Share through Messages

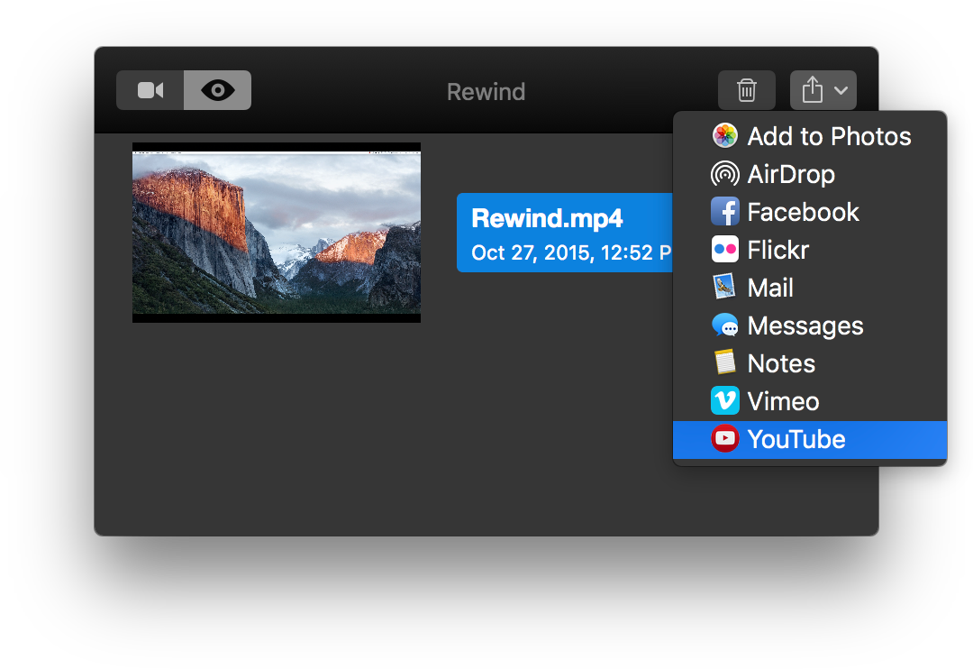tap(810, 325)
